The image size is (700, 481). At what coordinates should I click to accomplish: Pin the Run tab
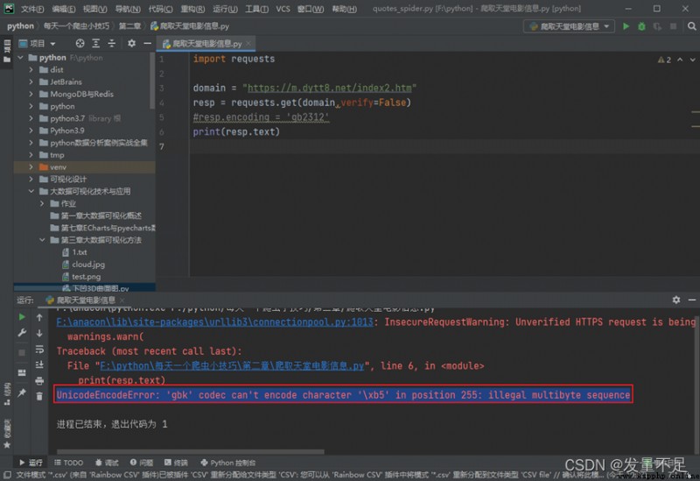point(21,393)
